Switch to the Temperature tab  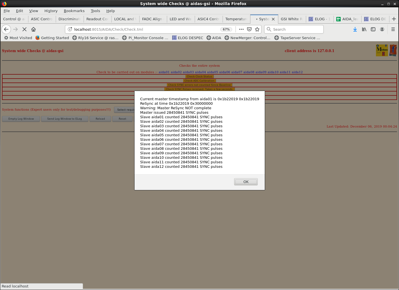click(236, 19)
